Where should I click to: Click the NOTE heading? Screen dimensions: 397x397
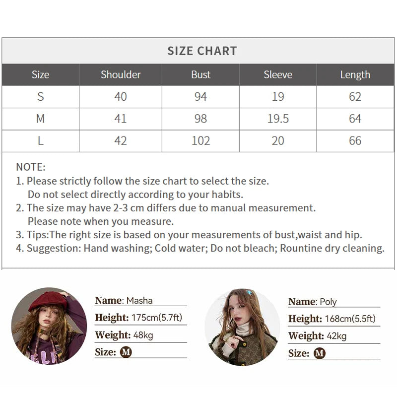(x=31, y=167)
